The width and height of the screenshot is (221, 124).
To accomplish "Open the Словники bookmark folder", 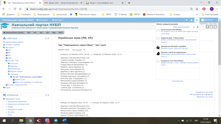I will point(24,14).
